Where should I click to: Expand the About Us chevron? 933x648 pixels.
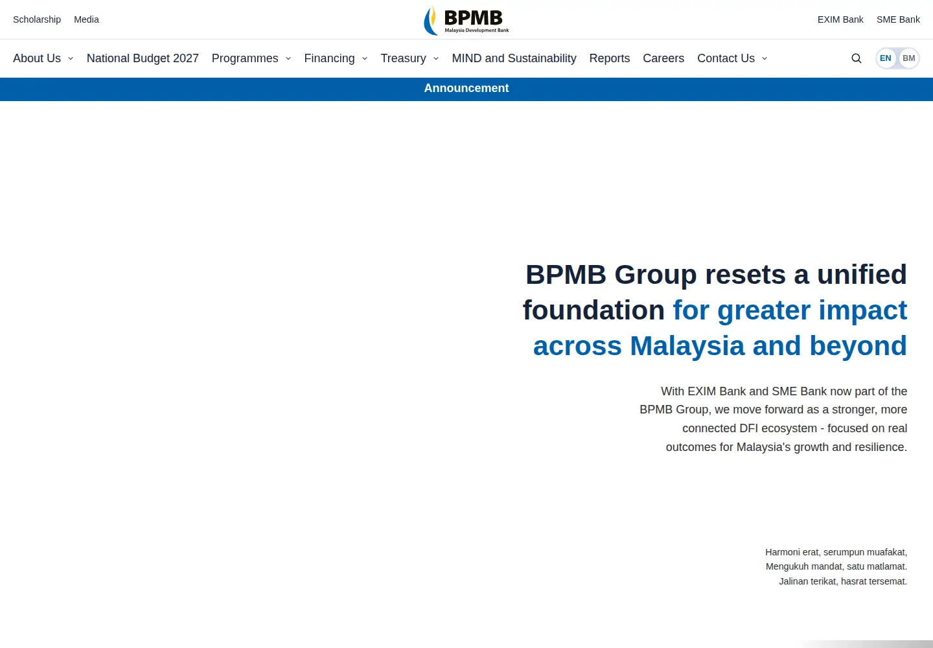coord(71,58)
